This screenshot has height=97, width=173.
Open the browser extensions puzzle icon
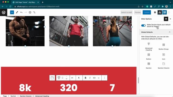click(162, 6)
